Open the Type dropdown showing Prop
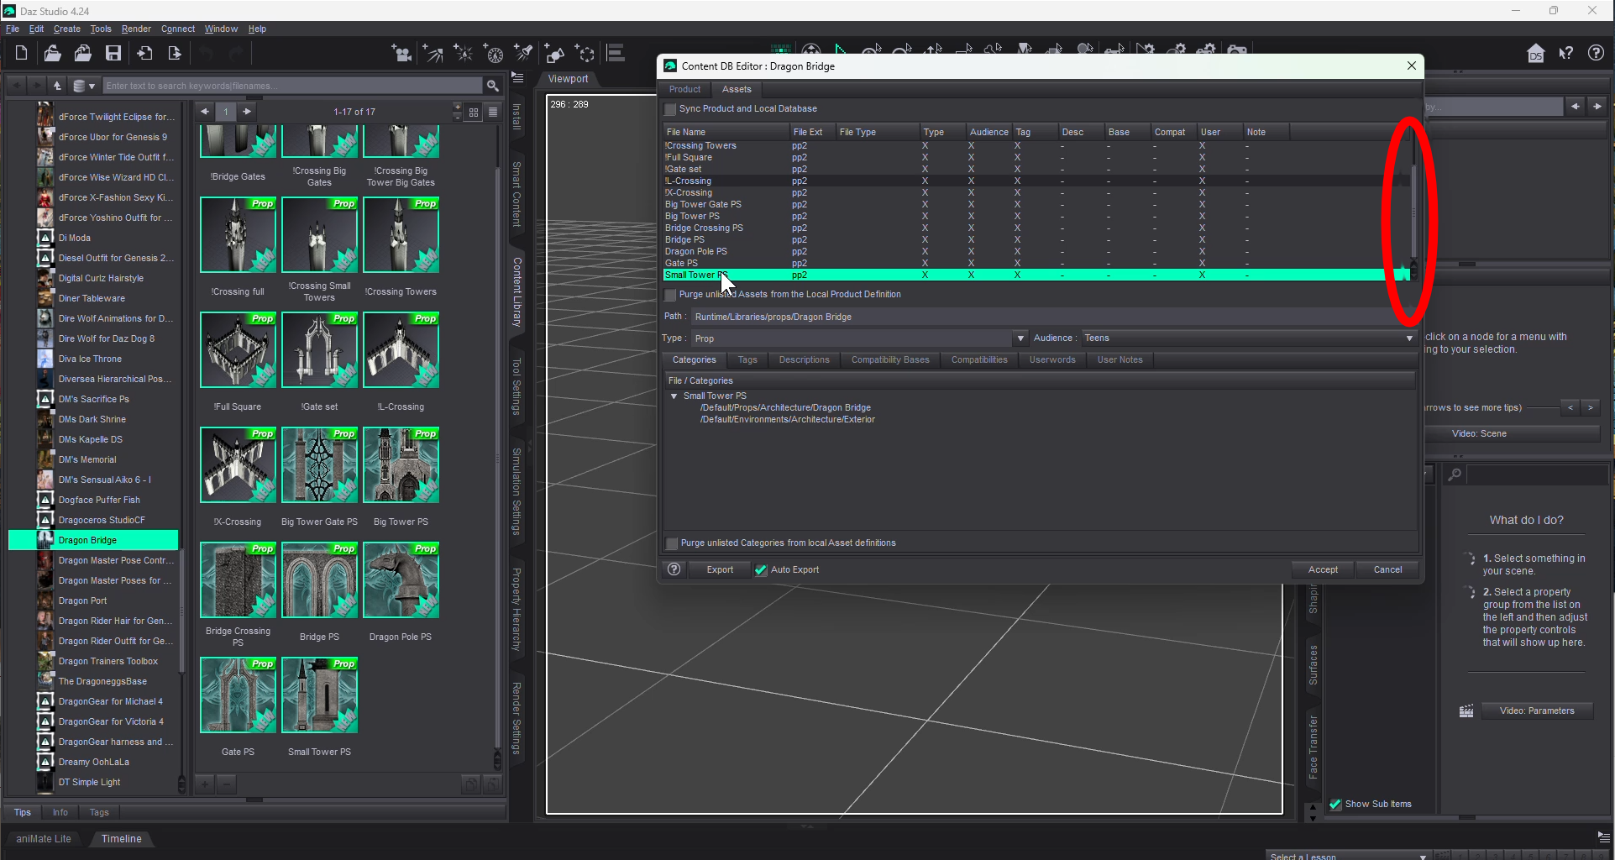 pyautogui.click(x=1020, y=338)
